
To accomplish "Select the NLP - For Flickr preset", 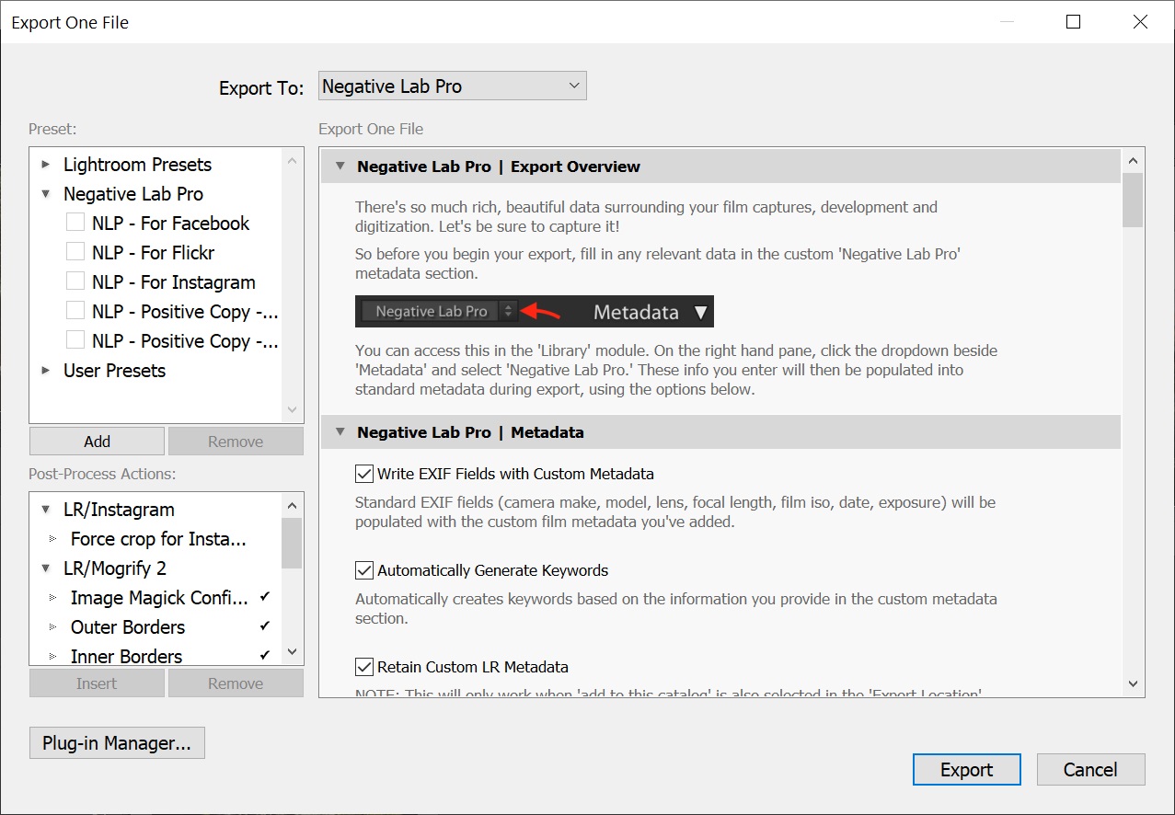I will 153,253.
